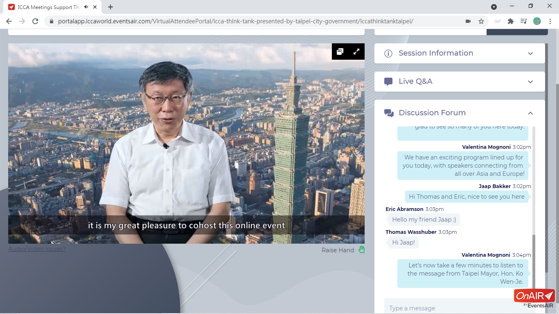
Task: Click Eric Abramson's name in chat
Action: pos(404,209)
